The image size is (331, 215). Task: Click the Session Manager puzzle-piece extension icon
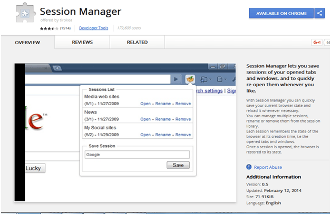[25, 13]
